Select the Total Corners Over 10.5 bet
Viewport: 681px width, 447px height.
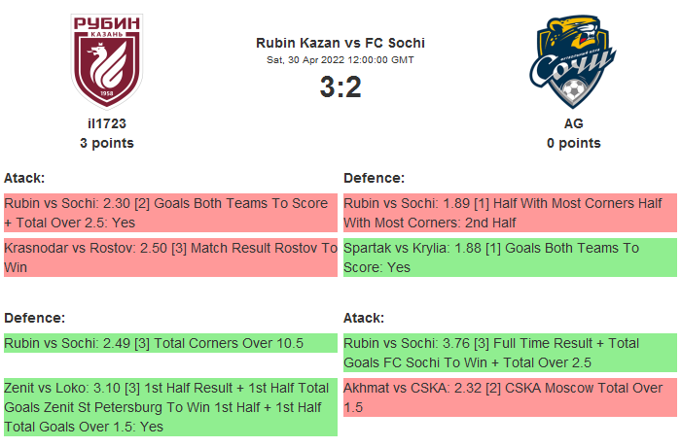pos(170,343)
